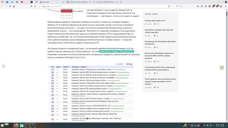Viewport: 228px width, 128px height.
Task: Open the Project Zero link
Action: (x=79, y=58)
